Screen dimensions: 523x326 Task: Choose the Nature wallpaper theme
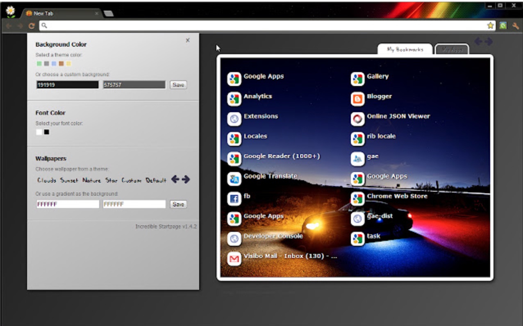click(91, 180)
